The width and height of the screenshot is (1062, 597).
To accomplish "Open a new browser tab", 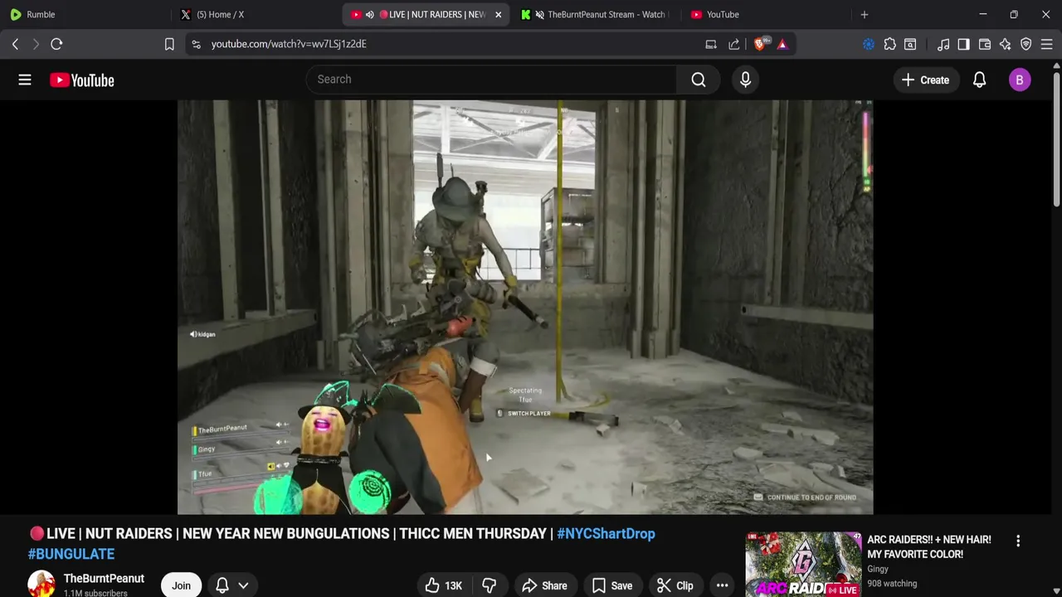I will pyautogui.click(x=865, y=14).
